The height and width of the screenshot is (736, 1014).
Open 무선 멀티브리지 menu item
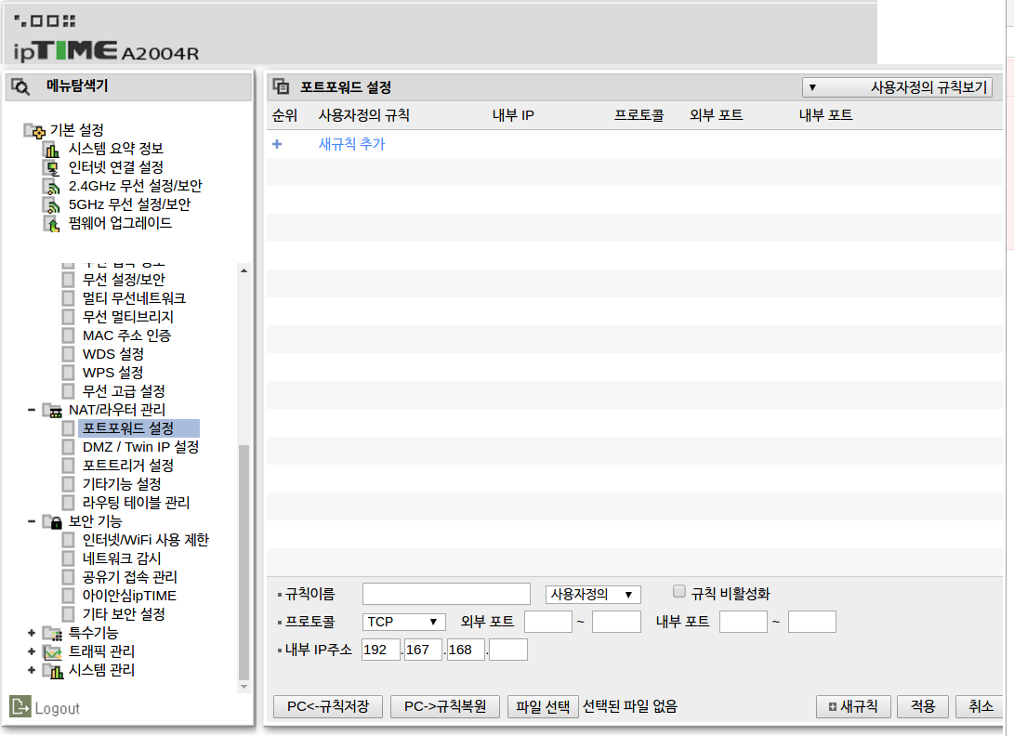(128, 318)
